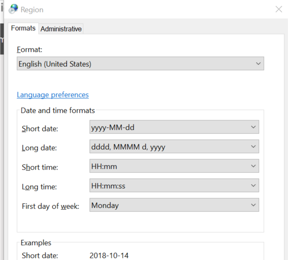Expand the Short date format dropdown
The width and height of the screenshot is (288, 260).
tap(174, 127)
